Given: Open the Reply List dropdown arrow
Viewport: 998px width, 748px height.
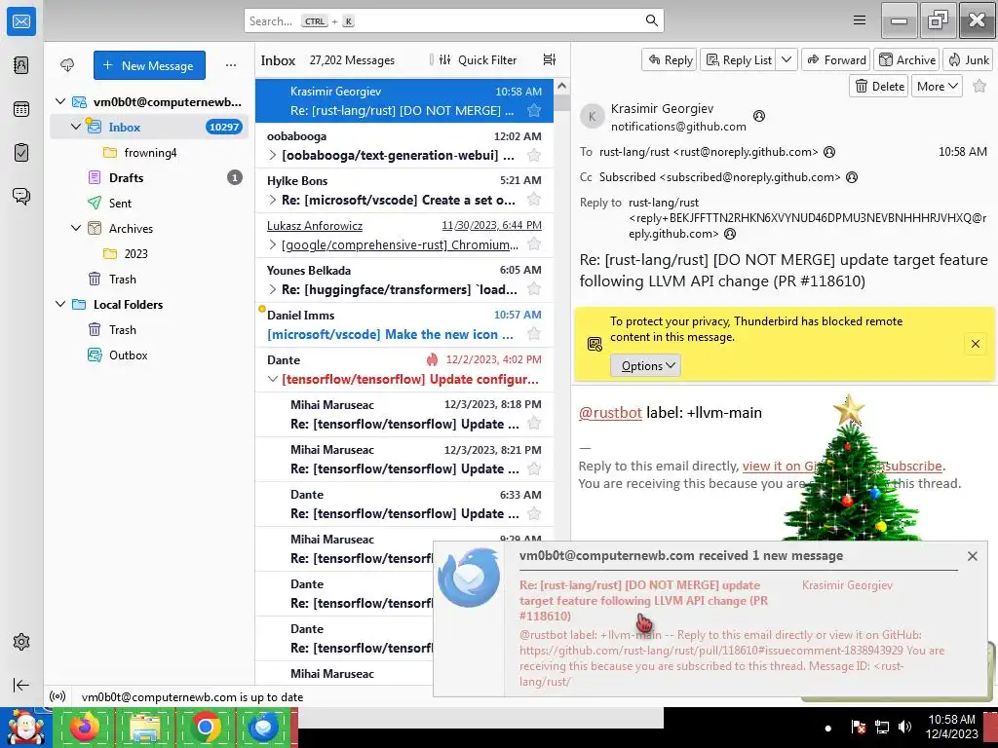Looking at the screenshot, I should [787, 59].
